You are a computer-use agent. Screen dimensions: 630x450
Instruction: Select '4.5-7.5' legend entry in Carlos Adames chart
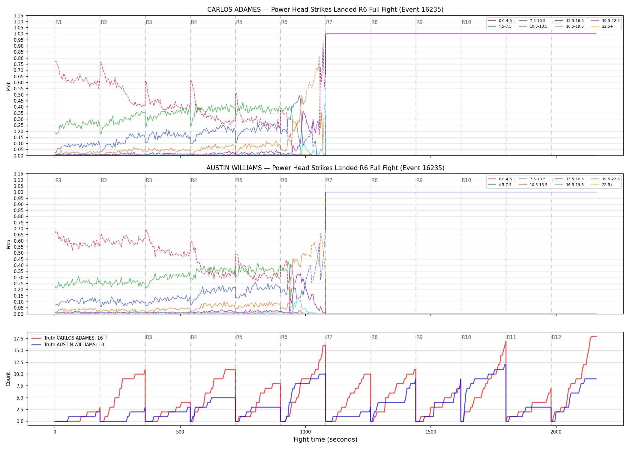pos(500,26)
